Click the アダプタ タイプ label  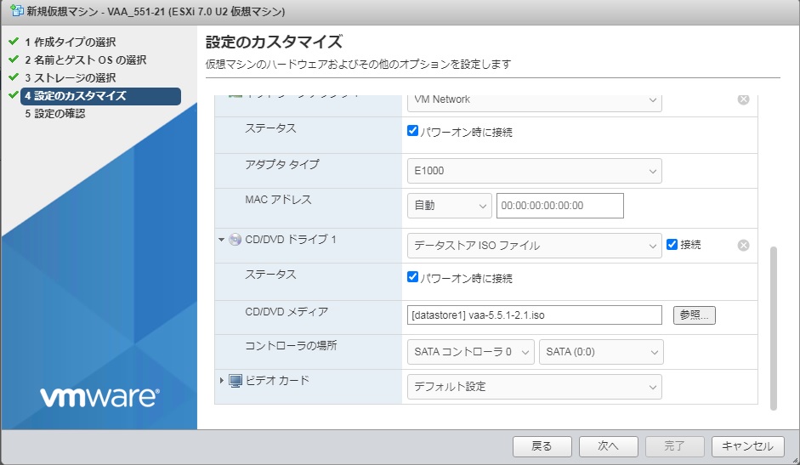click(x=282, y=164)
